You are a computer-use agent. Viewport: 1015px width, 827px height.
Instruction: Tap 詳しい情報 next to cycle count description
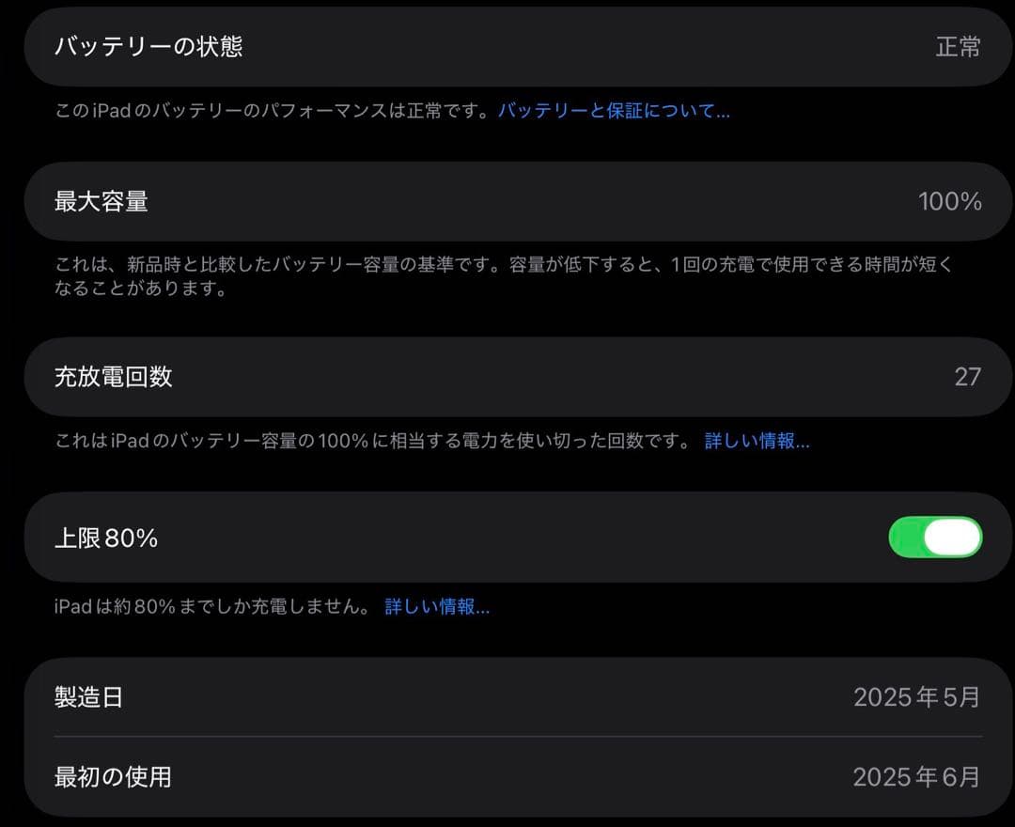coord(757,441)
